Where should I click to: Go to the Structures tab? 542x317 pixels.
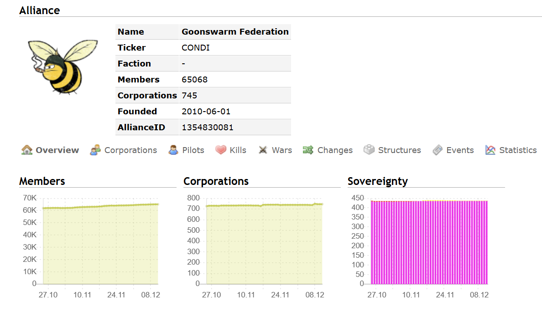(x=399, y=150)
